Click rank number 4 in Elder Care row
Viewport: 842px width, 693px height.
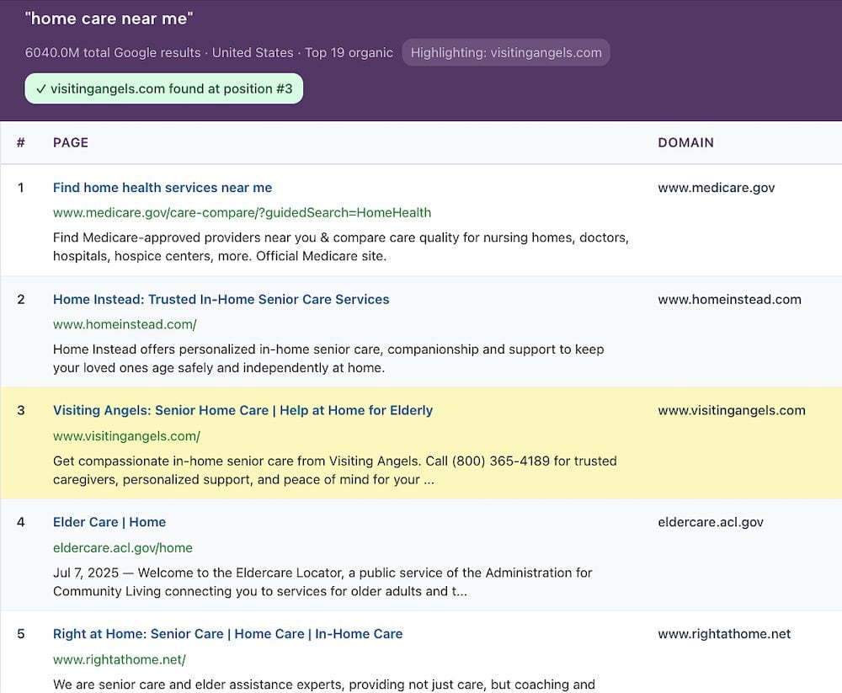(21, 522)
